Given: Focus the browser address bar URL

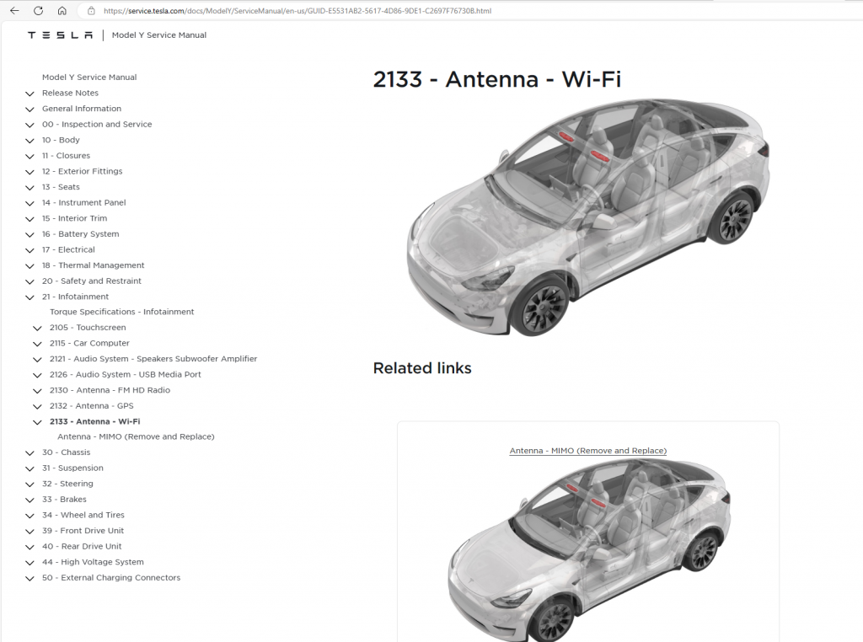Looking at the screenshot, I should click(297, 10).
